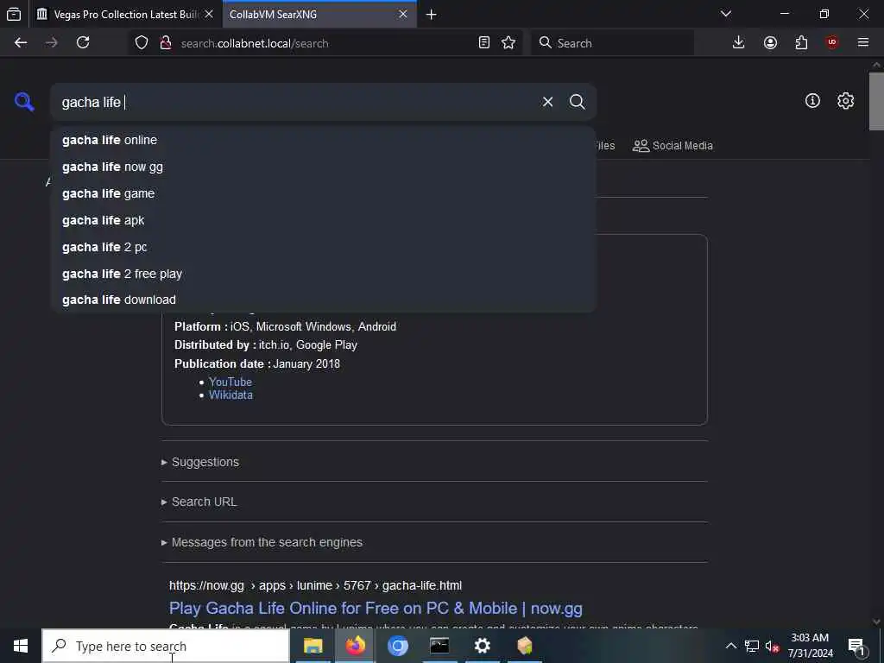
Task: Open Firefox account icon
Action: point(770,43)
